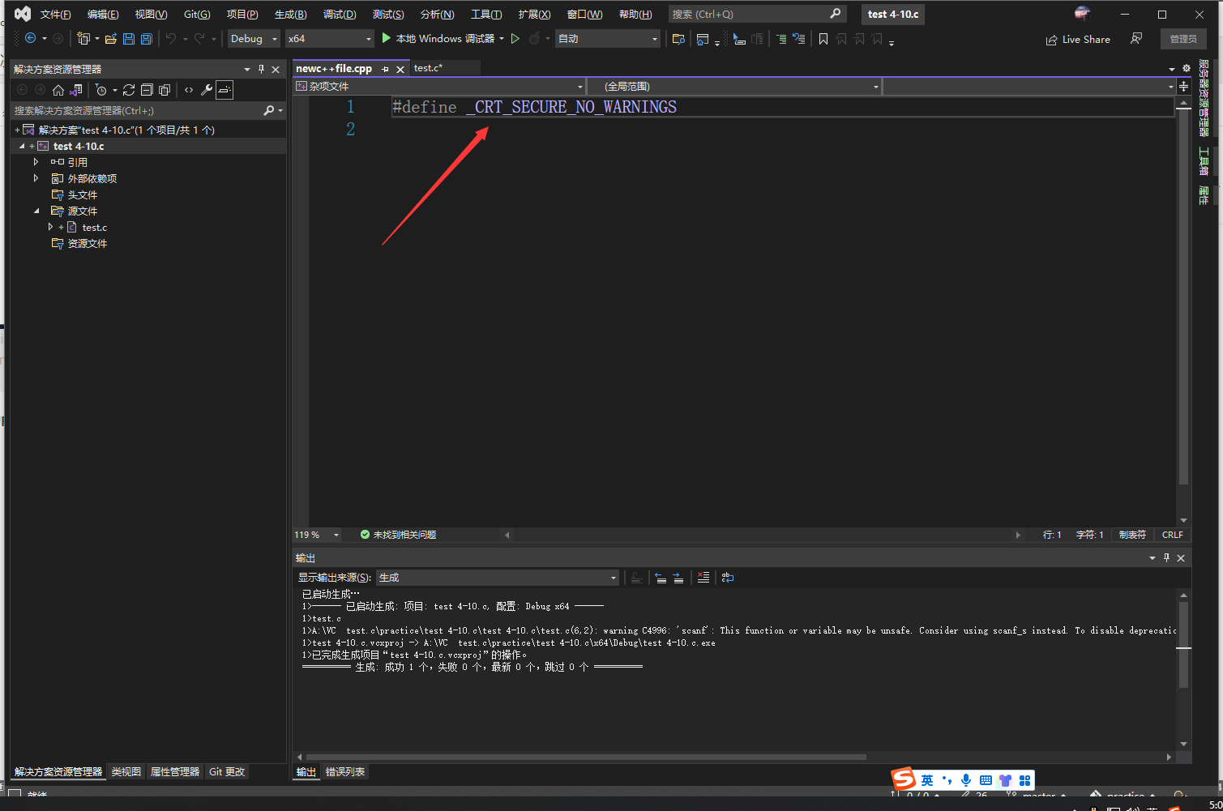
Task: Clear all output with the red X list icon
Action: (703, 578)
